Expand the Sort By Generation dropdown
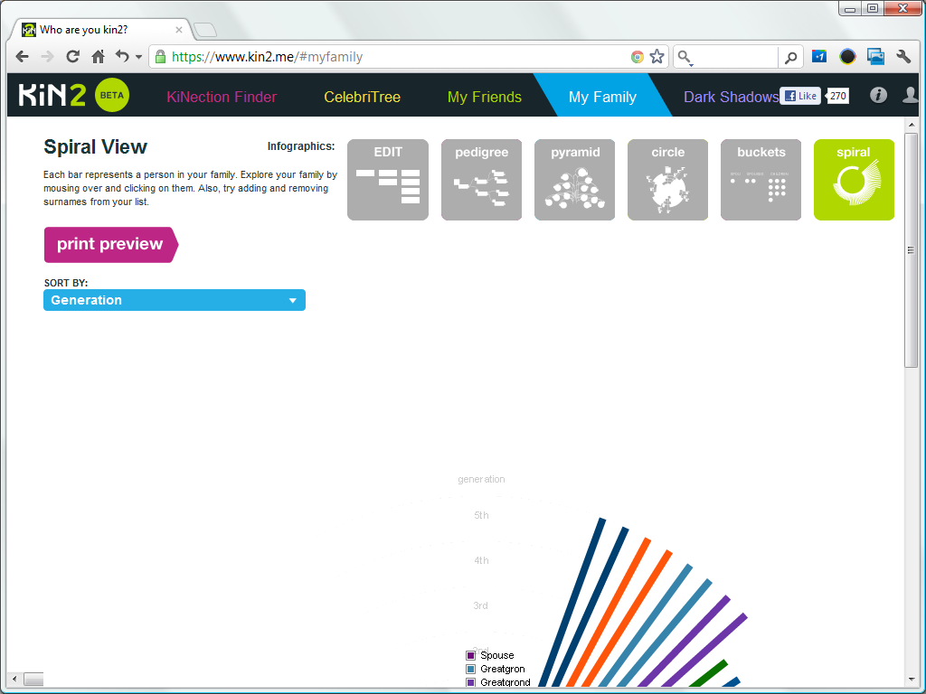Image resolution: width=926 pixels, height=694 pixels. (175, 300)
